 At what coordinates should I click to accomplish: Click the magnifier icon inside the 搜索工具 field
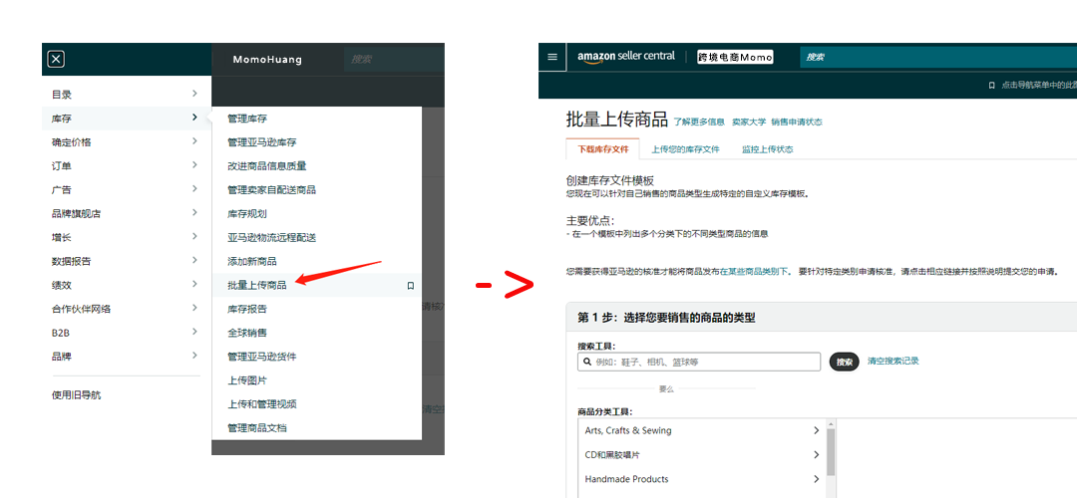[587, 362]
